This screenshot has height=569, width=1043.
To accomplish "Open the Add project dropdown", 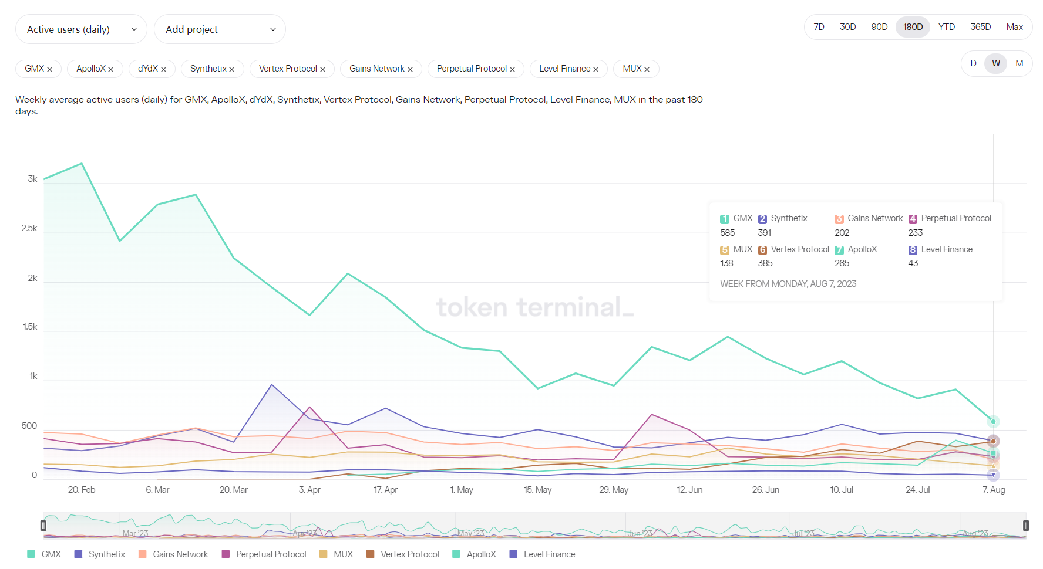I will coord(220,29).
